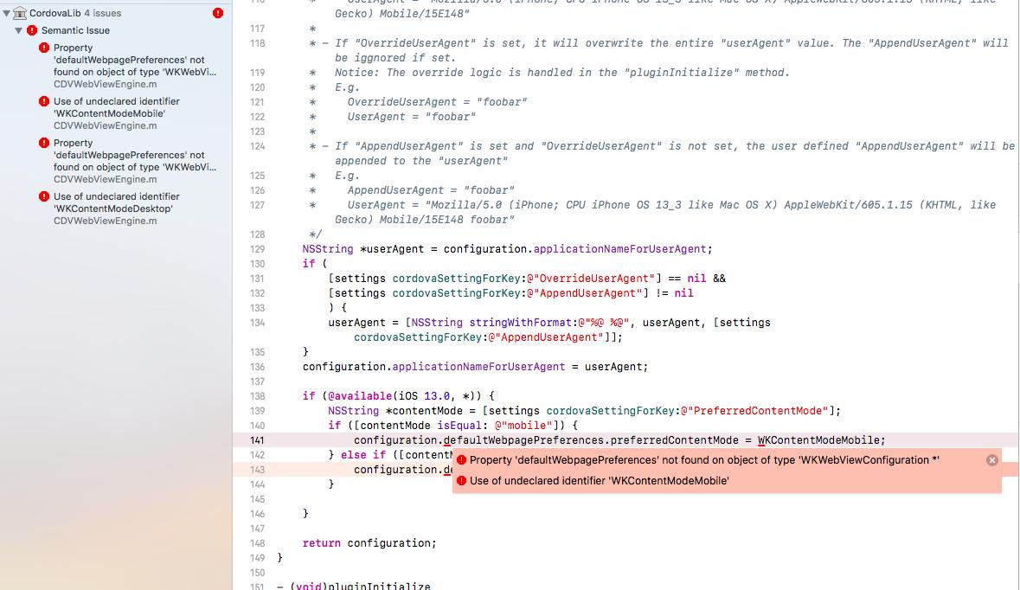Close the inline error popup

(x=992, y=460)
